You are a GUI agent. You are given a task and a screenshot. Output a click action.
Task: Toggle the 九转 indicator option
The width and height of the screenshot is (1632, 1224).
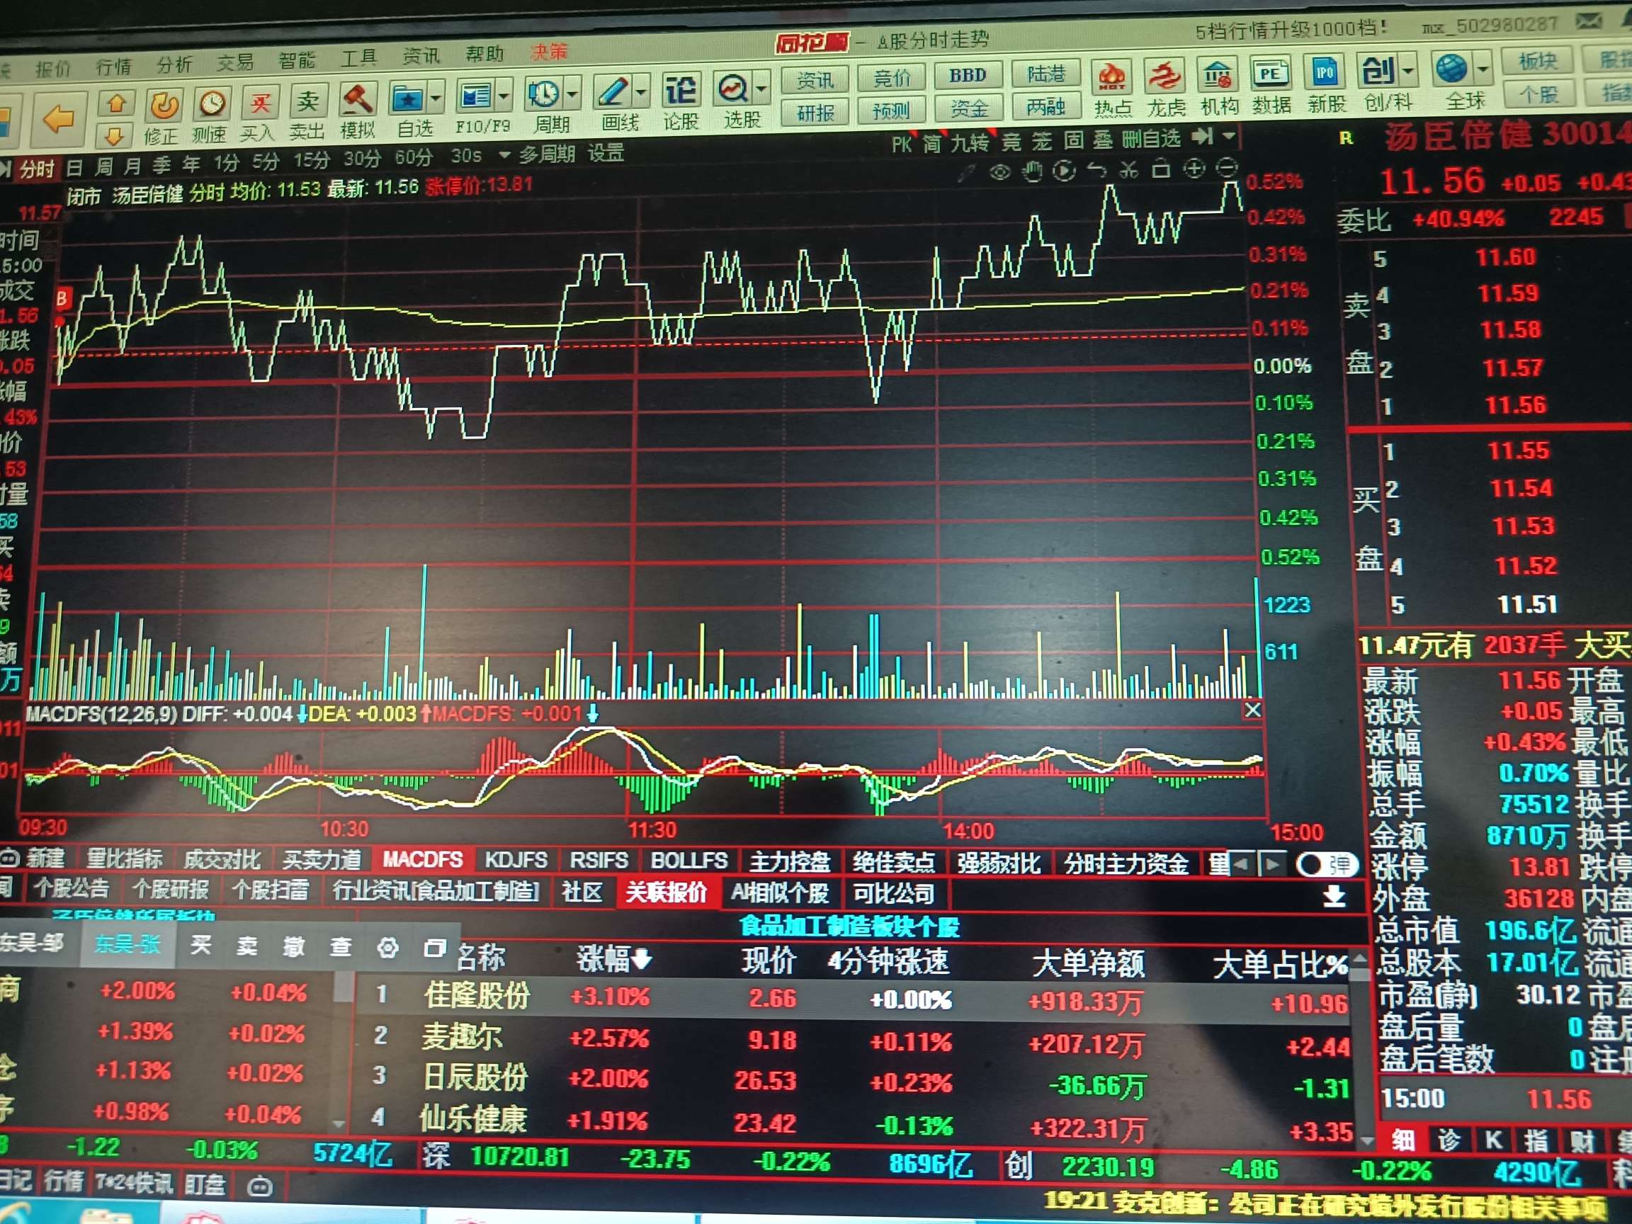(970, 143)
